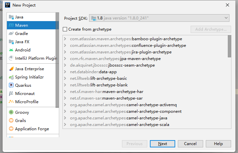
Task: Select the Micronaut icon
Action: coord(11,93)
